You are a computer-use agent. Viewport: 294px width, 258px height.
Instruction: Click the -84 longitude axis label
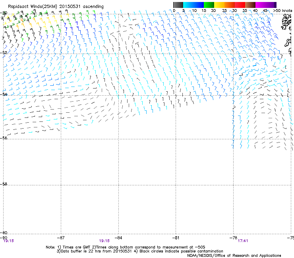tap(118, 238)
